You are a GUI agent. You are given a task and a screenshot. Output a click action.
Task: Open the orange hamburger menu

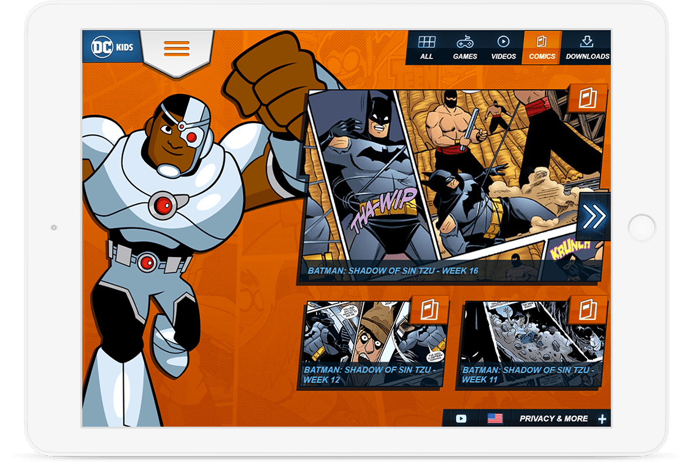click(x=176, y=48)
